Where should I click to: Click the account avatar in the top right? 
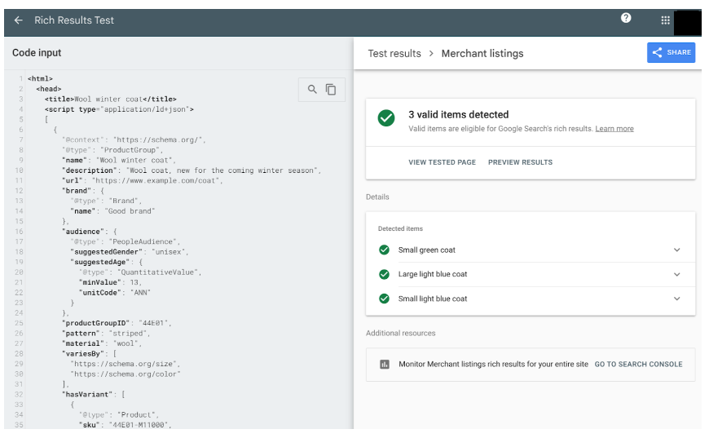687,23
